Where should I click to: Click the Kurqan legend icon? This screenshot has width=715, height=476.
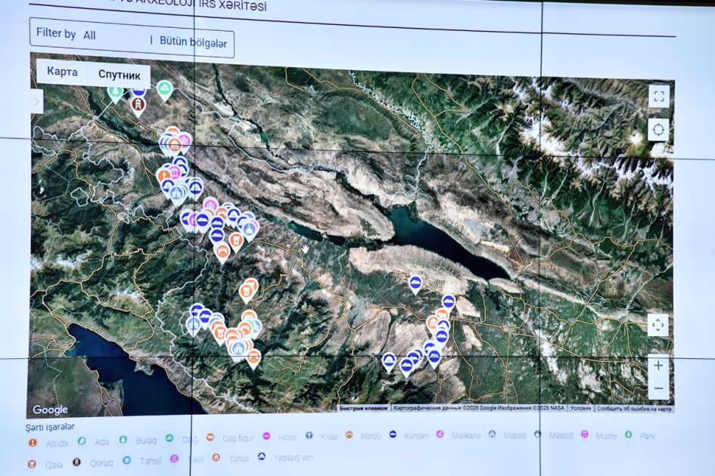point(393,434)
